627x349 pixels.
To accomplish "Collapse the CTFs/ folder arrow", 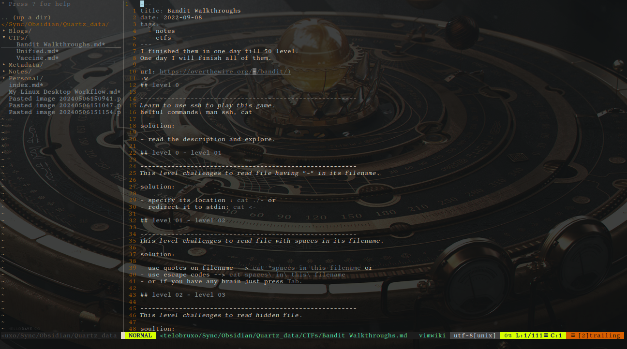I will (x=4, y=38).
